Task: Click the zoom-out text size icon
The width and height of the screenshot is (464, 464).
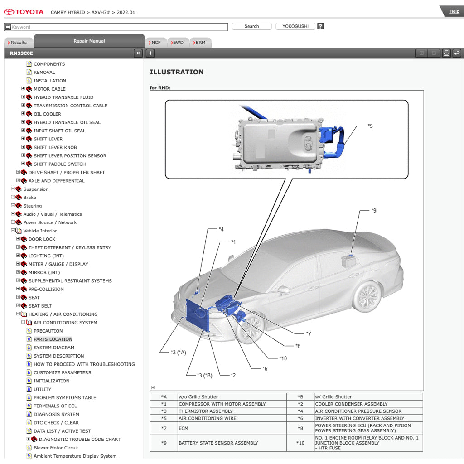Action: (x=434, y=53)
